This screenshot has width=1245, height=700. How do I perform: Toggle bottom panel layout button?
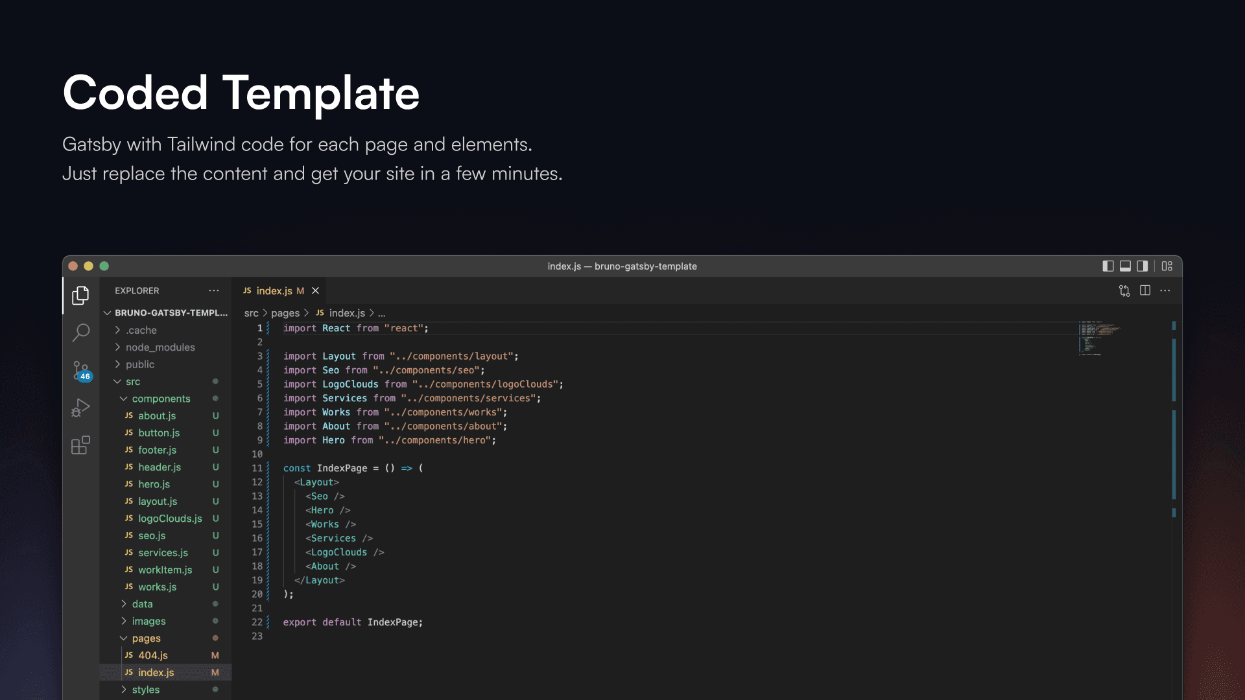(1126, 266)
